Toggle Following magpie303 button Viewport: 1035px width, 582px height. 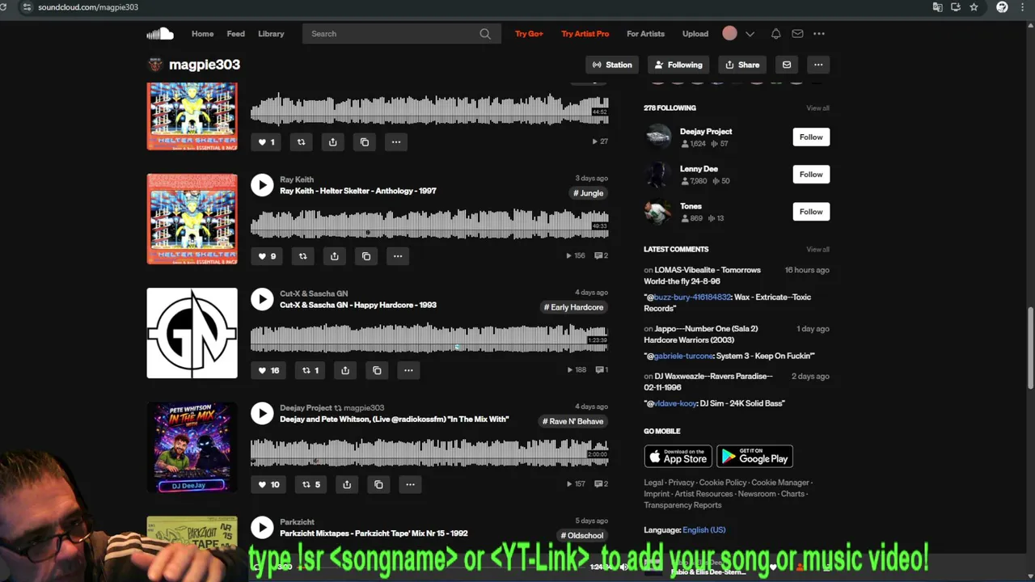pos(678,65)
